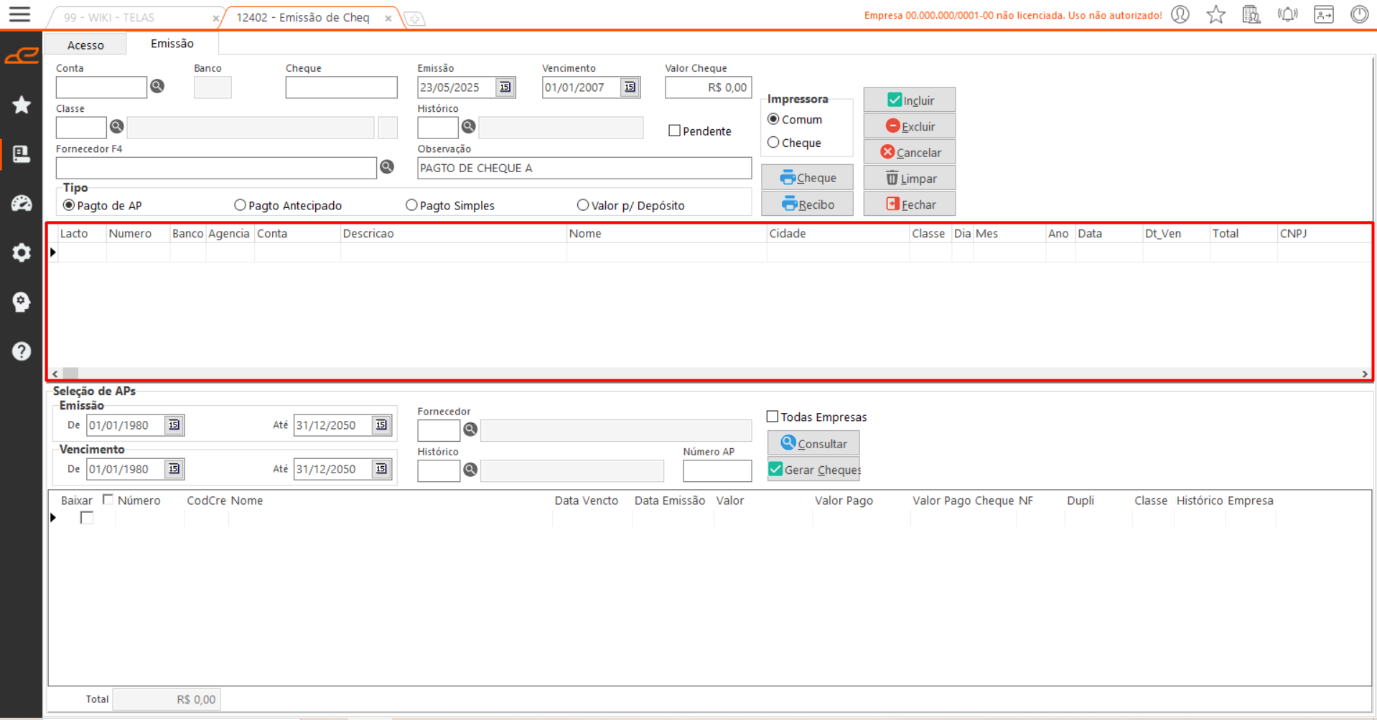The width and height of the screenshot is (1377, 720).
Task: Check the Todas Empresas option
Action: pyautogui.click(x=772, y=417)
